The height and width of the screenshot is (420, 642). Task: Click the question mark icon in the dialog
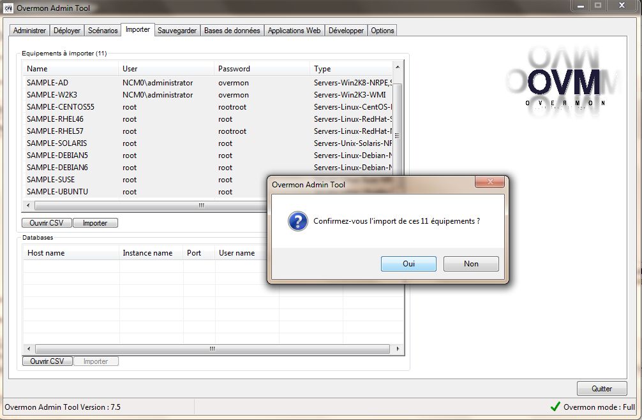(297, 221)
